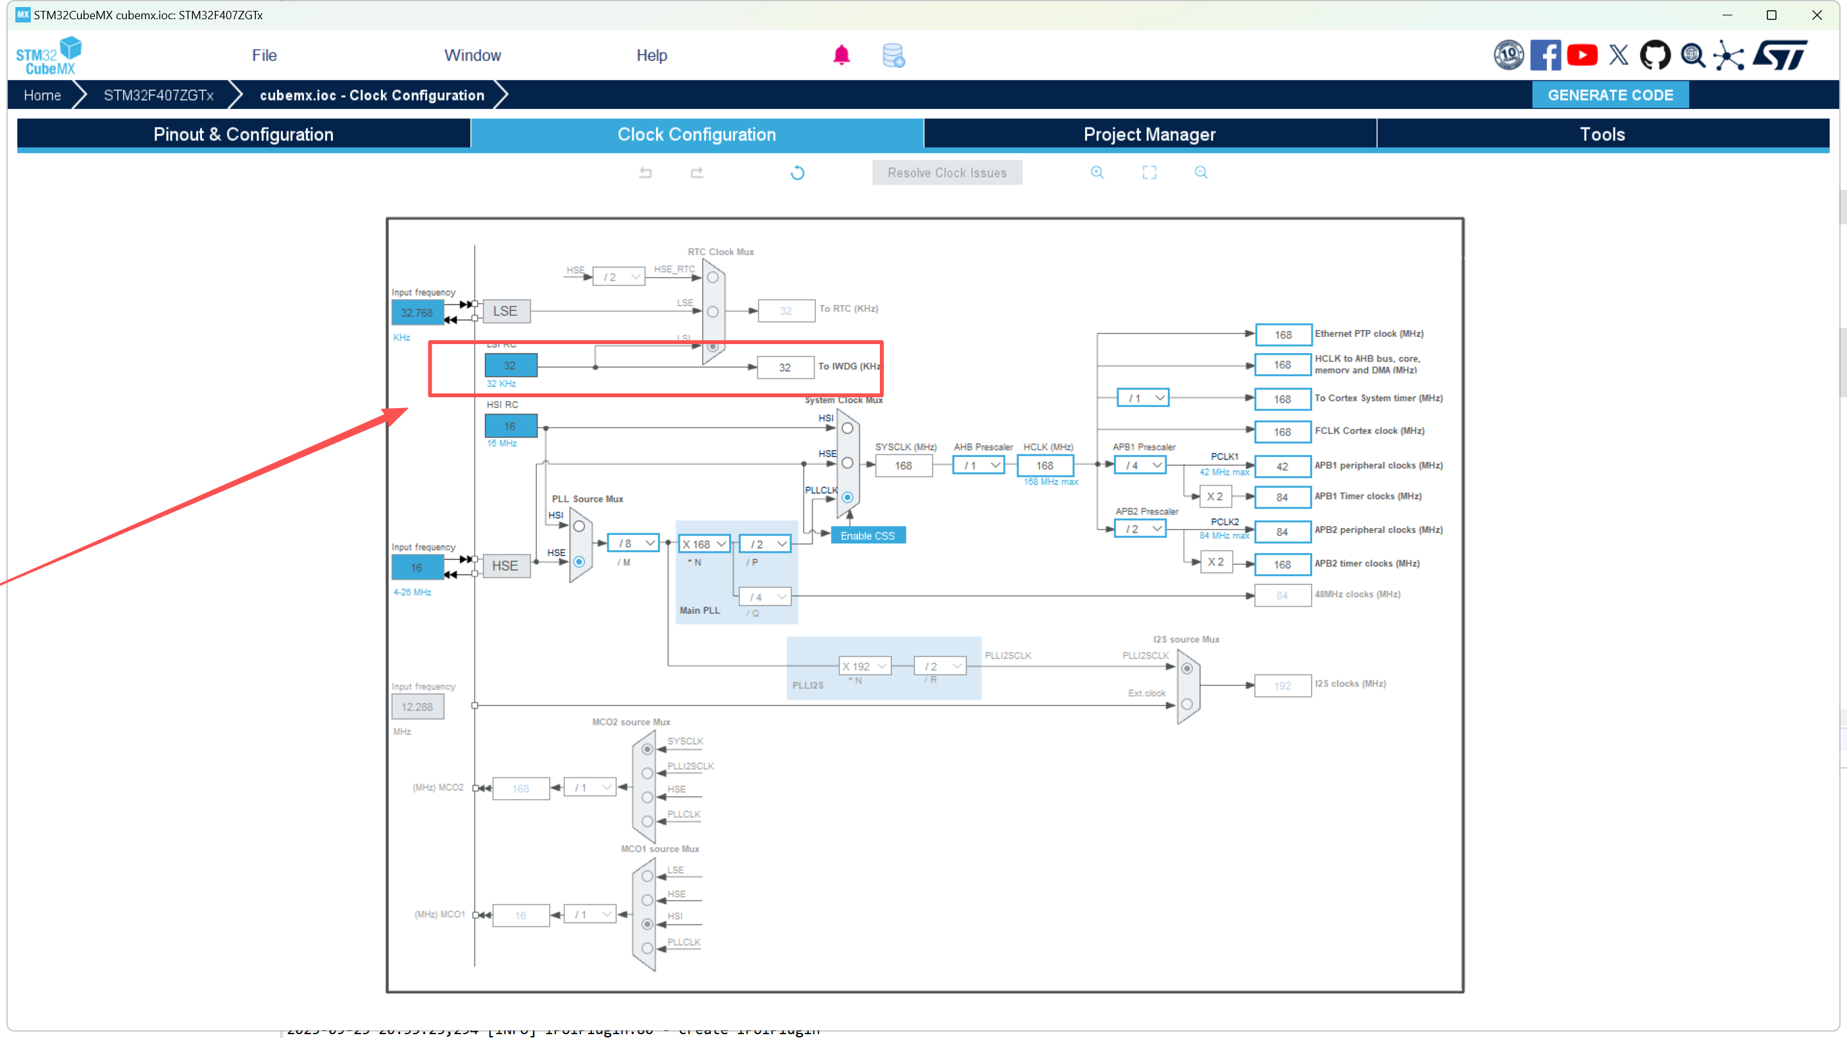The width and height of the screenshot is (1847, 1038).
Task: Fit clock diagram to window
Action: click(1149, 172)
